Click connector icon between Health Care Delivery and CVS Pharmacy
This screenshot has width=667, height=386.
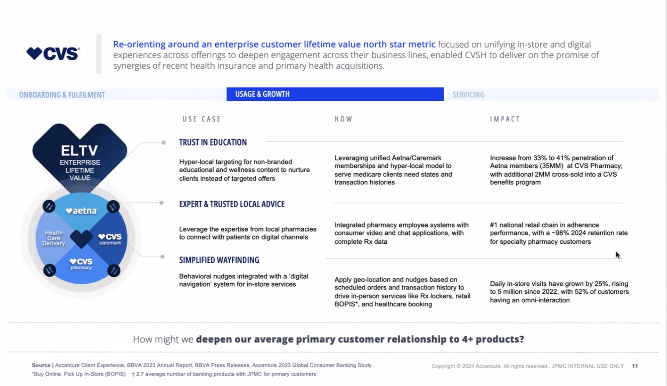(x=49, y=270)
